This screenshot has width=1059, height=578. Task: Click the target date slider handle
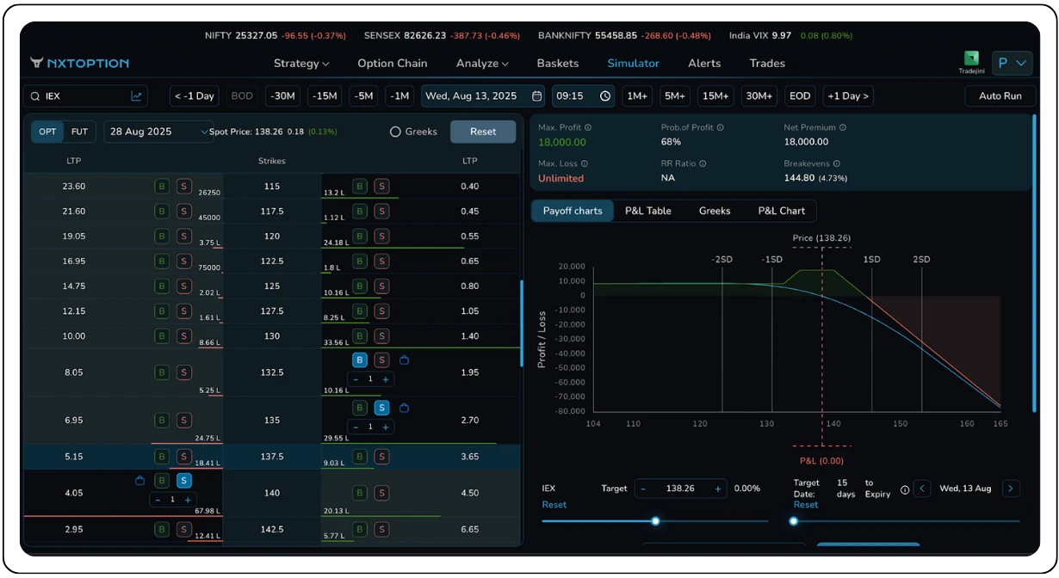(795, 521)
